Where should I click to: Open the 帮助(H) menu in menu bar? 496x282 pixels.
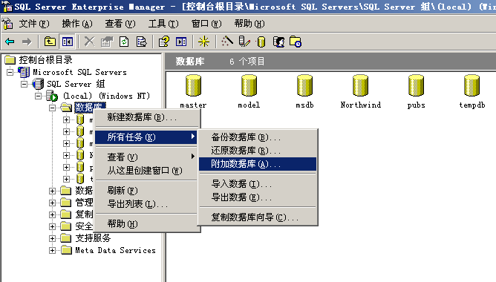tap(249, 24)
